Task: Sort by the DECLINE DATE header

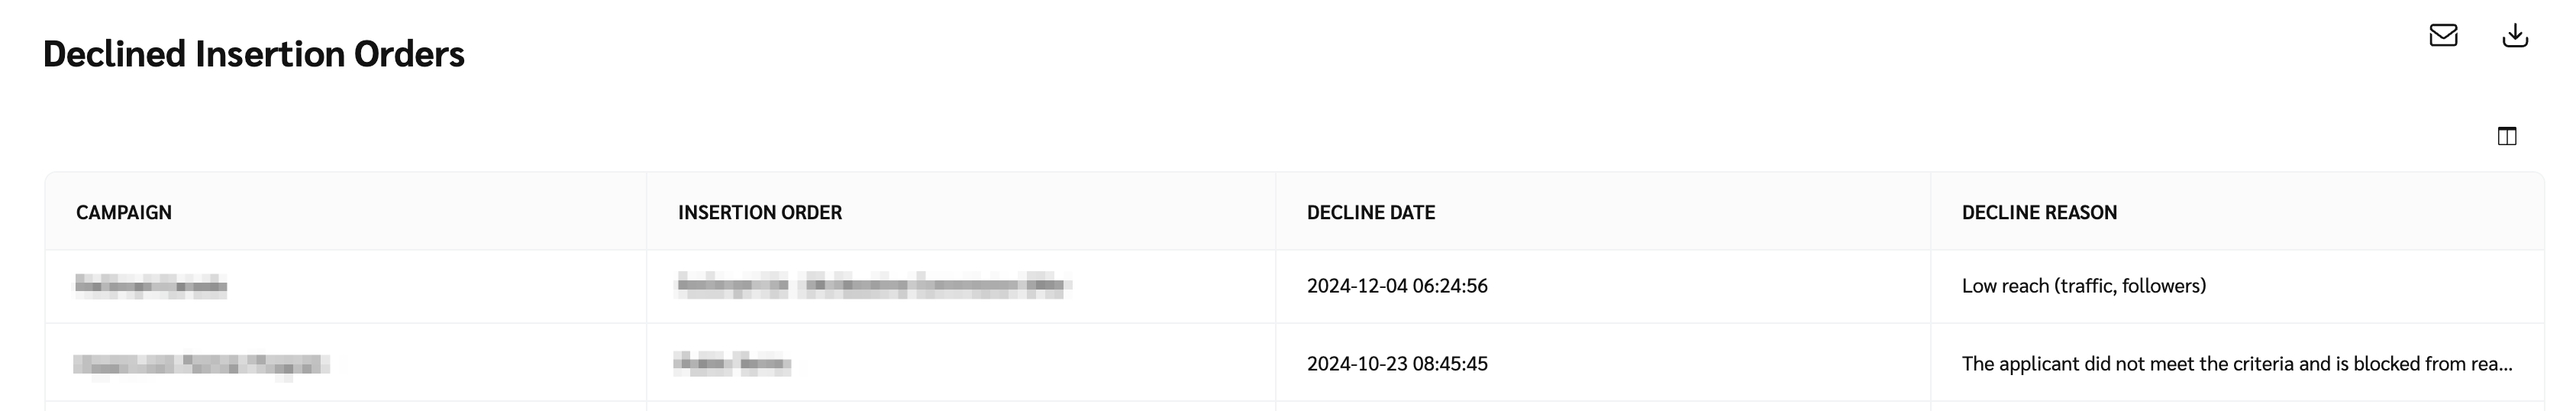Action: pos(1371,212)
